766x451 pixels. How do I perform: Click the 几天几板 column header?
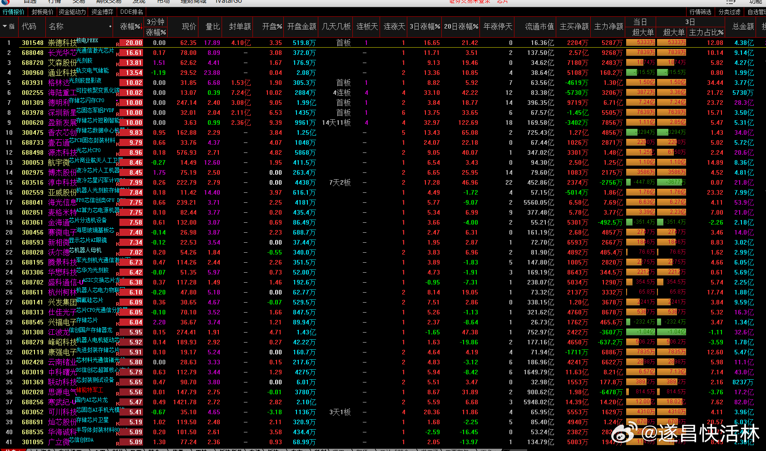click(x=336, y=27)
